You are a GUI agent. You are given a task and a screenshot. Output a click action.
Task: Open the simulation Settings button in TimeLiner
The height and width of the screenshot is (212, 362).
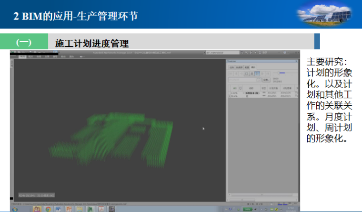[x=265, y=80]
